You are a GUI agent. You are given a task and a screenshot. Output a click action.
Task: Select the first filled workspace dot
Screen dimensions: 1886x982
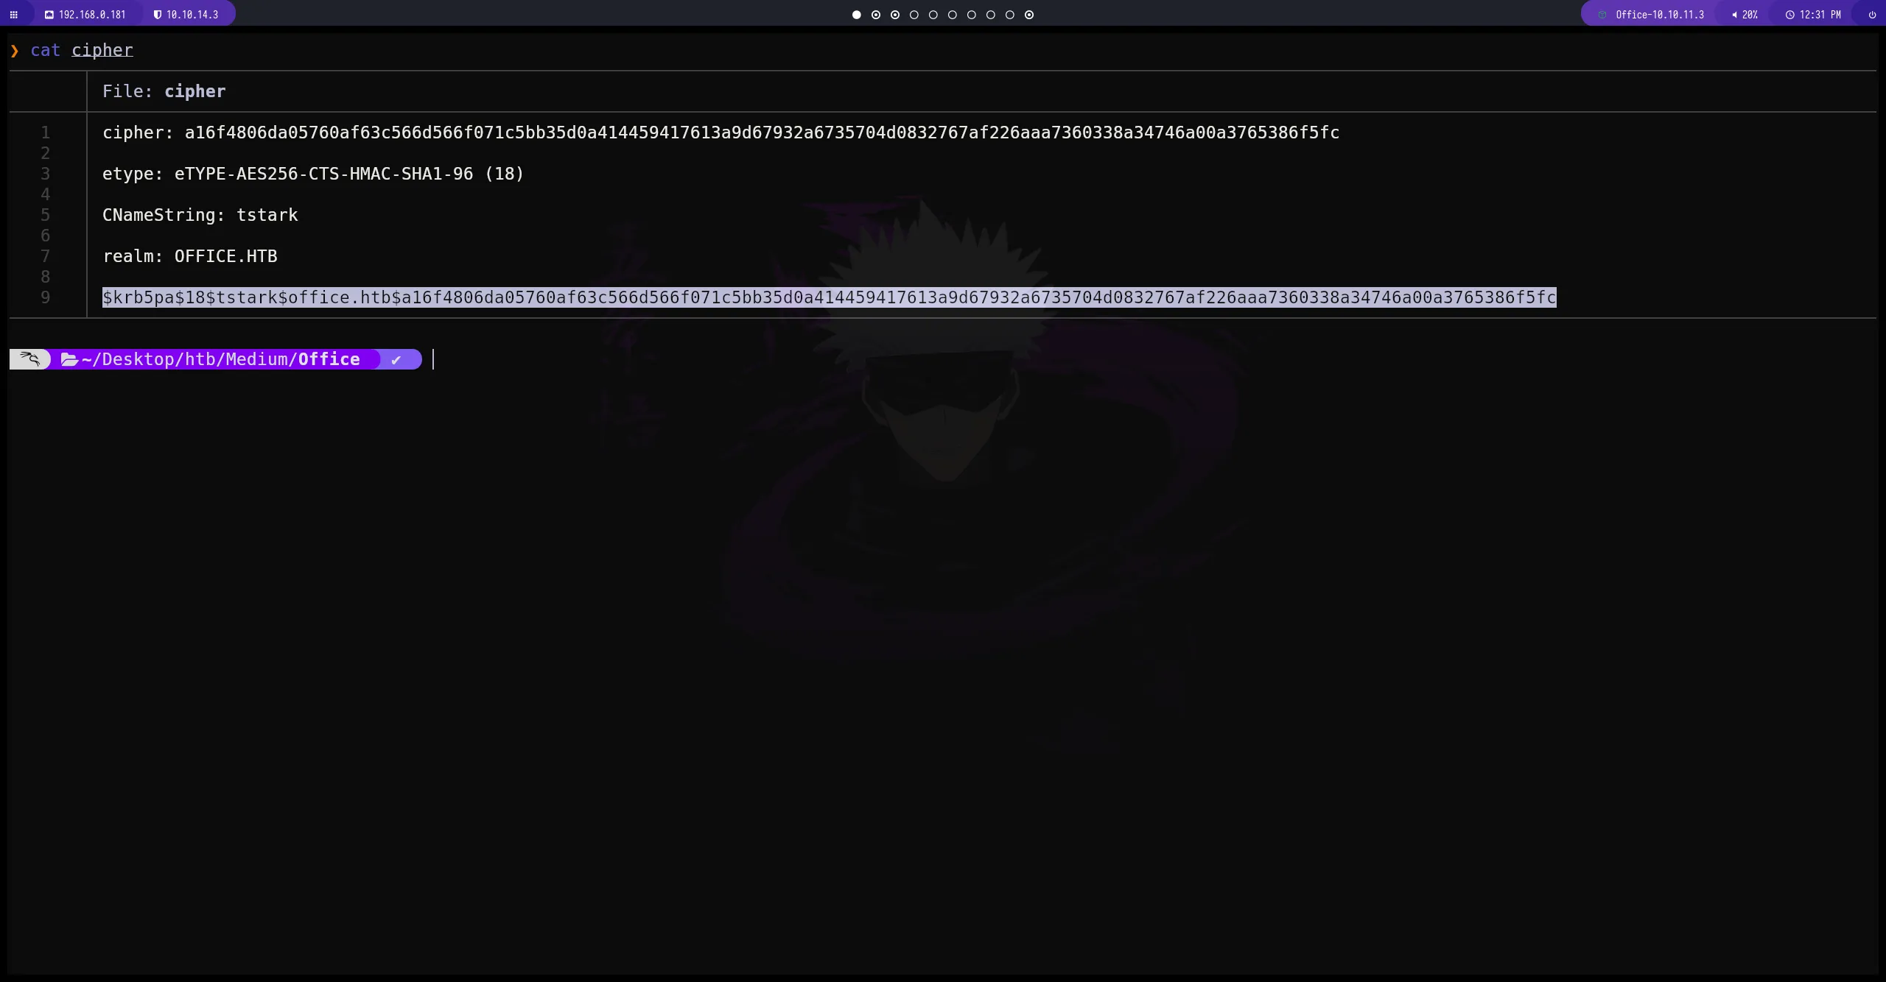(x=855, y=14)
